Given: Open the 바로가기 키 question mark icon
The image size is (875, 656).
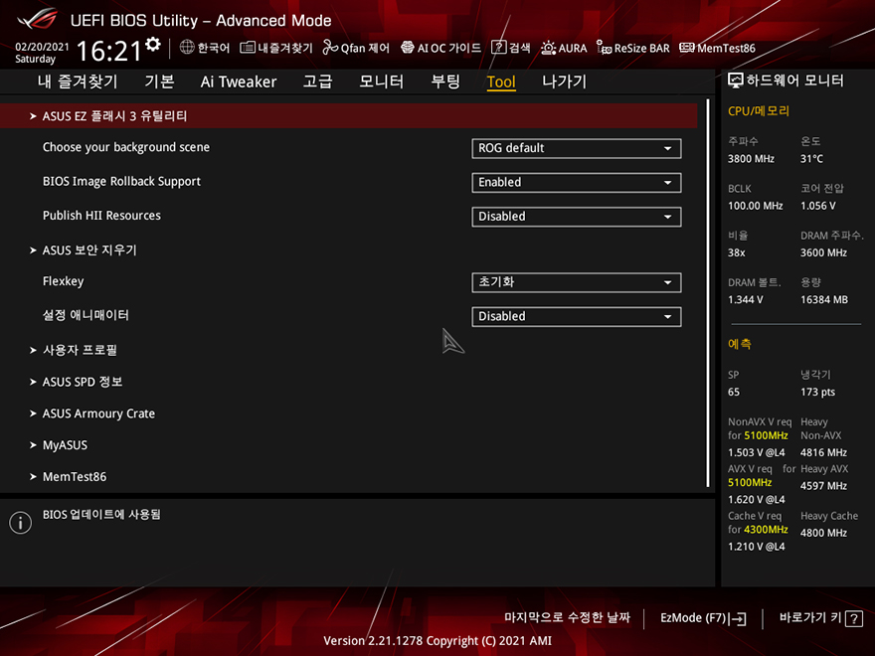Looking at the screenshot, I should 854,618.
